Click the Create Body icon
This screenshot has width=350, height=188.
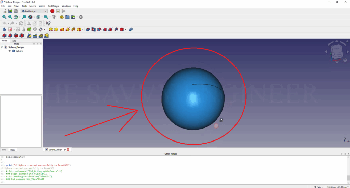tap(4, 29)
